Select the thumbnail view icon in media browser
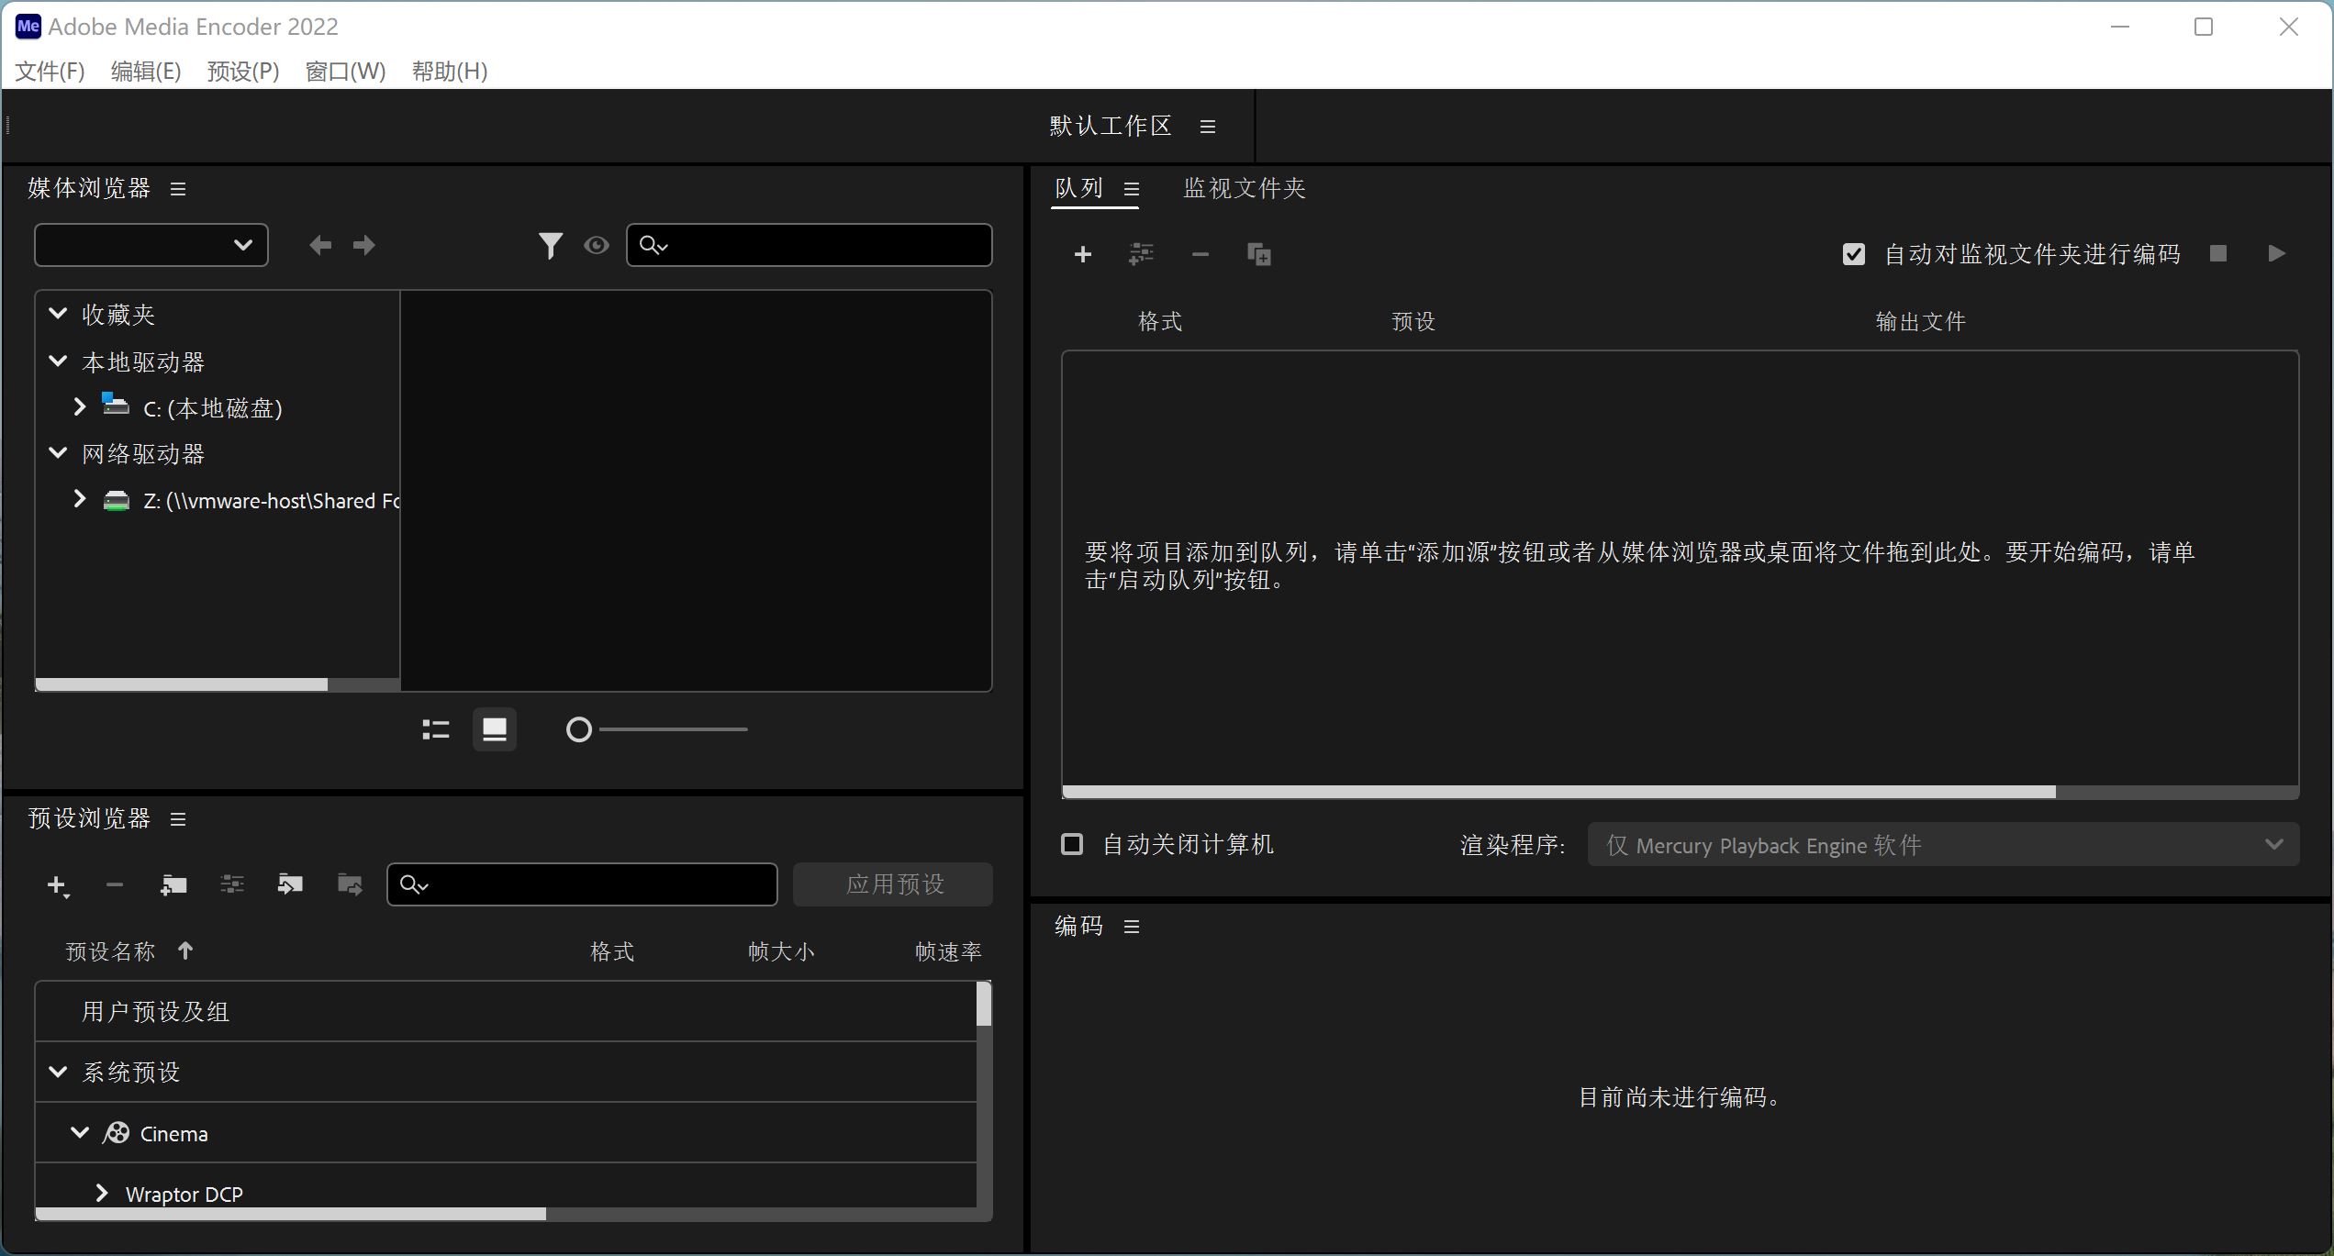This screenshot has height=1256, width=2334. coord(495,728)
